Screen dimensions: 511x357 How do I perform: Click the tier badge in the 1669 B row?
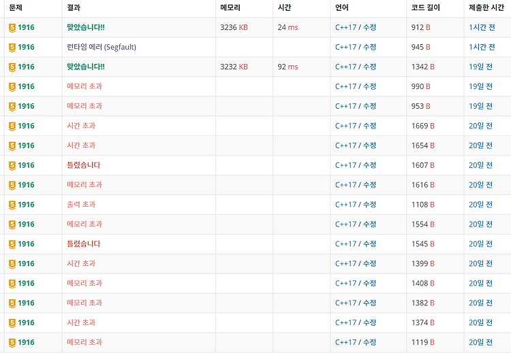coord(12,126)
